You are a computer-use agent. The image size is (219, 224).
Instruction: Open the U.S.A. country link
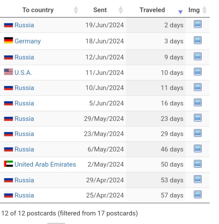pos(23,72)
